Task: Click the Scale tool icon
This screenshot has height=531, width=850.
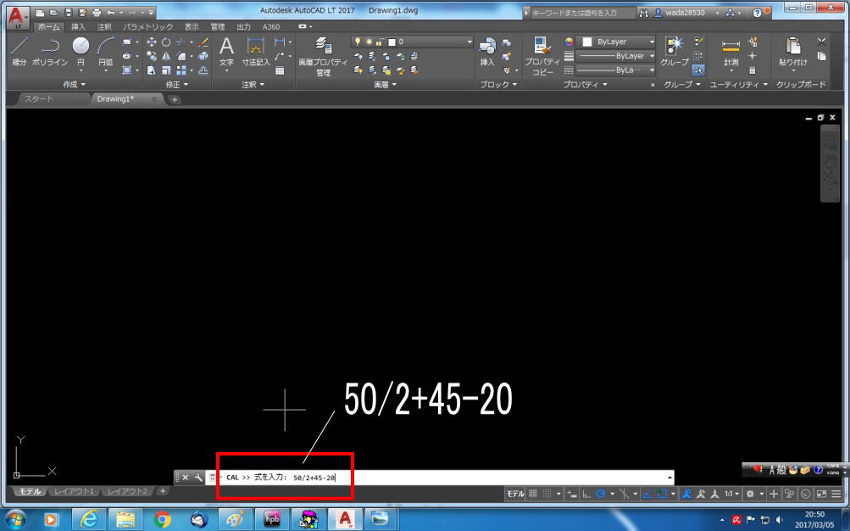Action: [x=166, y=70]
